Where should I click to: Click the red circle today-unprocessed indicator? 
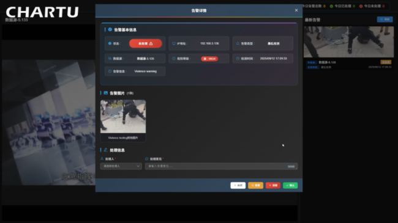pyautogui.click(x=361, y=6)
